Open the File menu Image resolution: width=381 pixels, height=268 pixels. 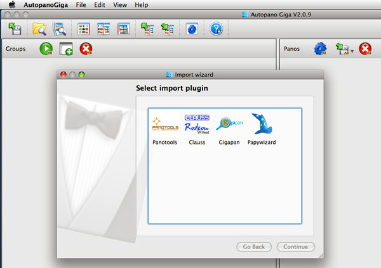81,5
